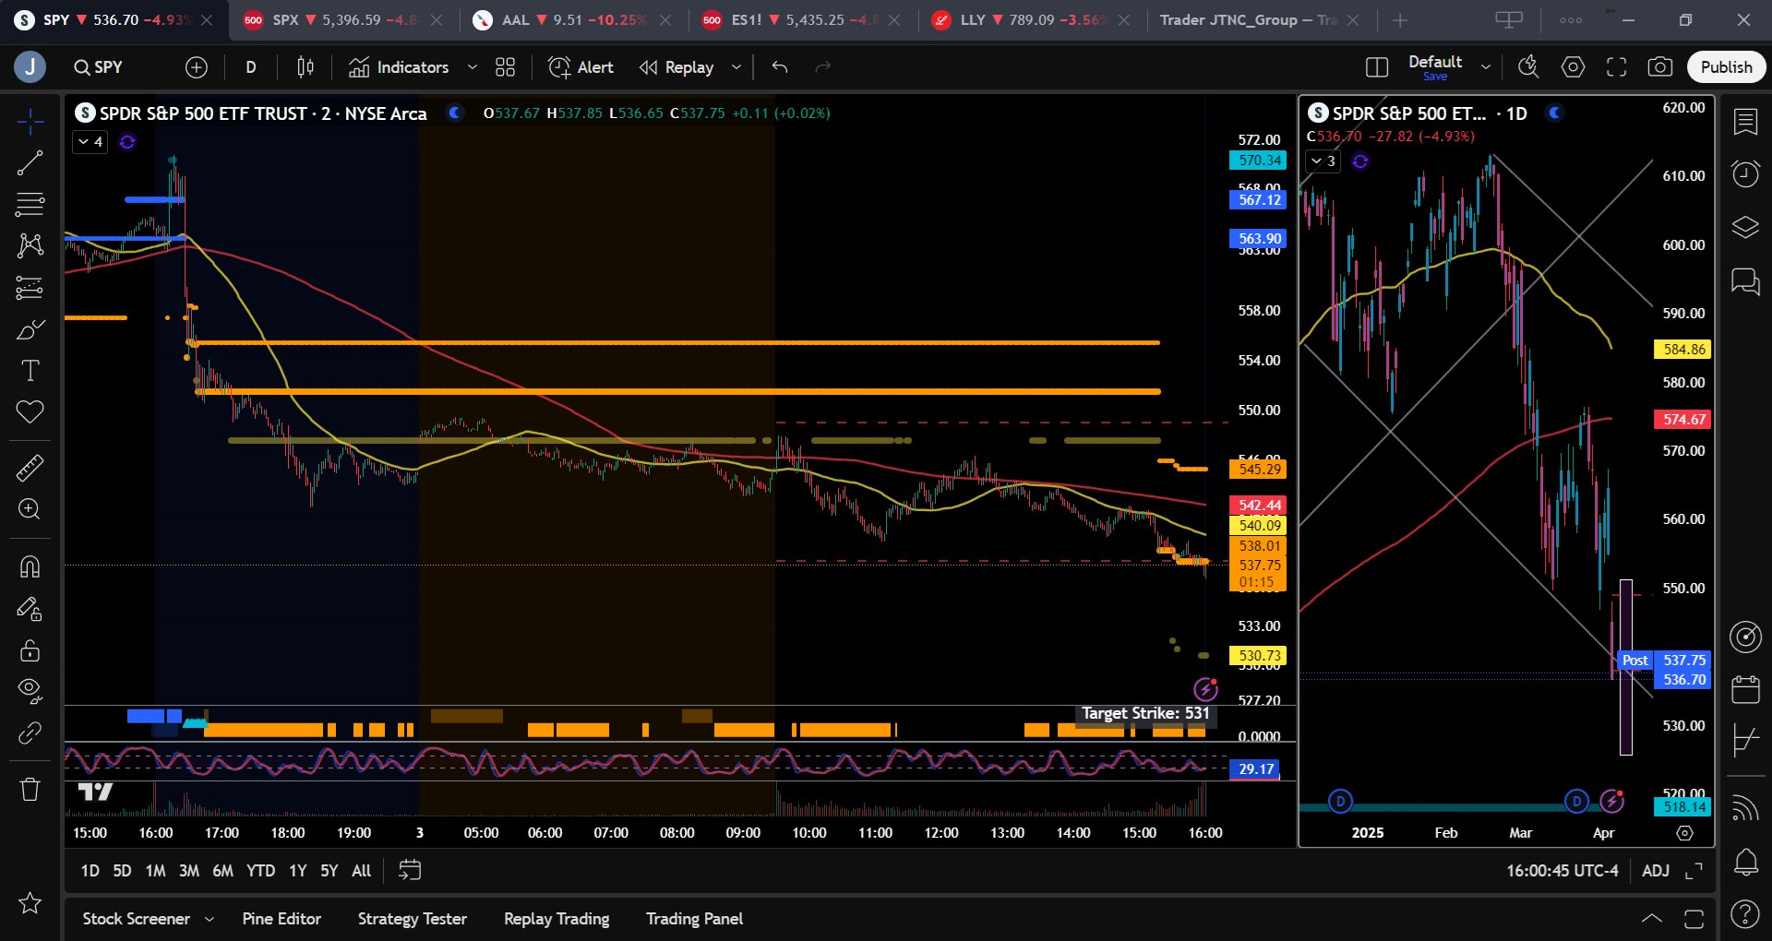Expand the Stock Screener dropdown arrow

[210, 919]
